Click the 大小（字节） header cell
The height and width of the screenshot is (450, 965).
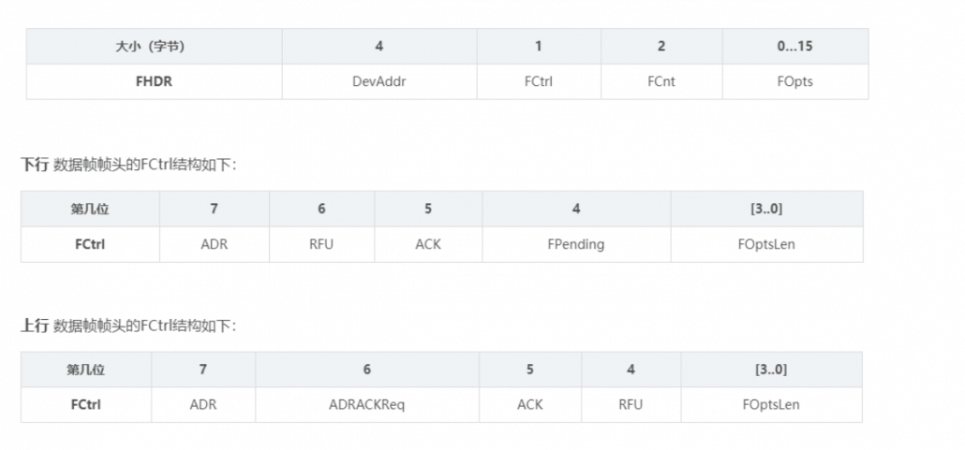point(154,46)
